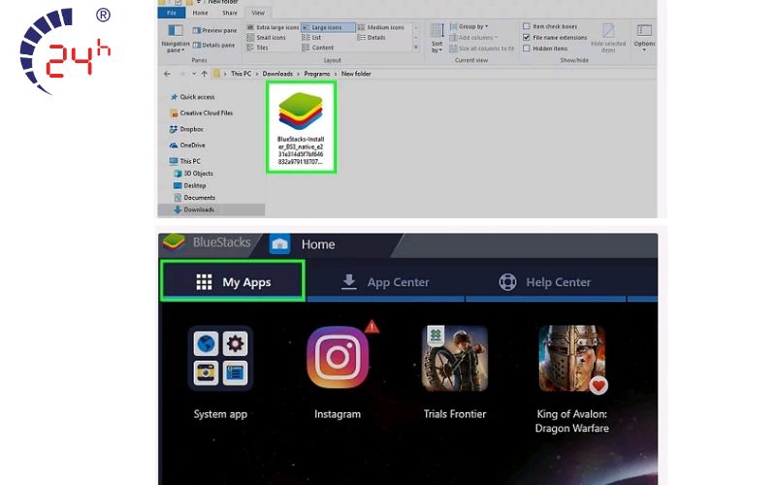The height and width of the screenshot is (485, 776).
Task: Select Small icons layout
Action: click(266, 37)
